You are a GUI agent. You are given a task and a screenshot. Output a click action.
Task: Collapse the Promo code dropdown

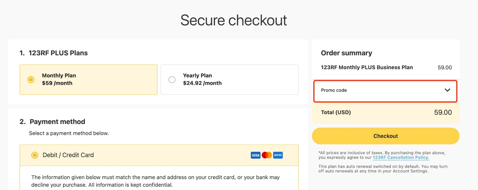(x=385, y=90)
